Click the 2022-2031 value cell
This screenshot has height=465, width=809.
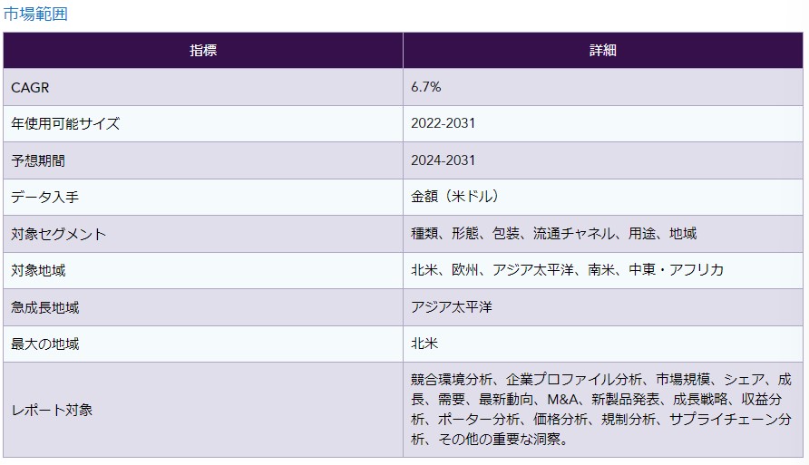click(443, 124)
